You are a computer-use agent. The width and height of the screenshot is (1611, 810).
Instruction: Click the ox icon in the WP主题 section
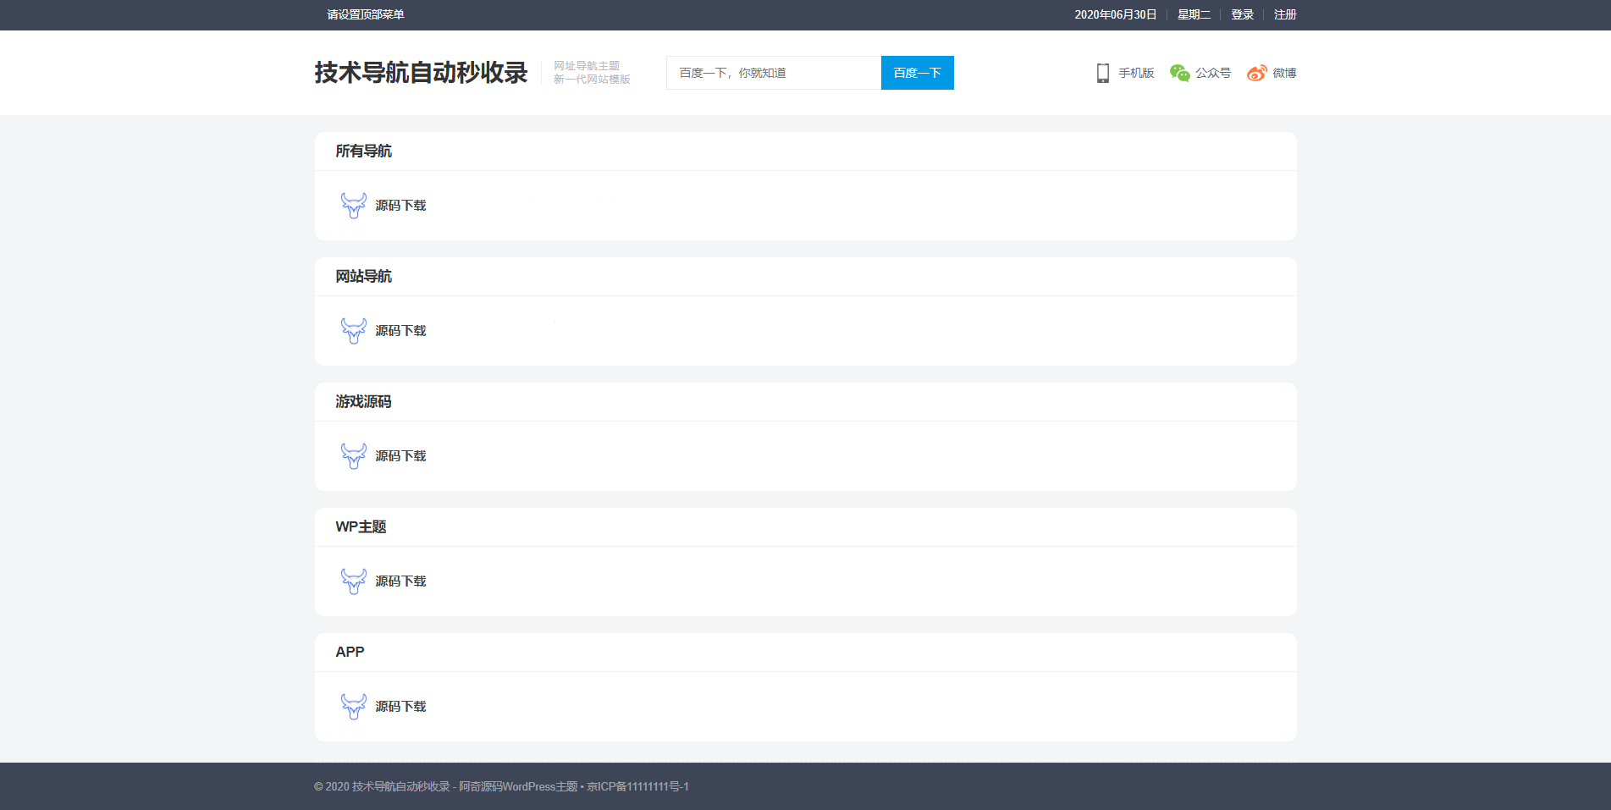pyautogui.click(x=353, y=581)
